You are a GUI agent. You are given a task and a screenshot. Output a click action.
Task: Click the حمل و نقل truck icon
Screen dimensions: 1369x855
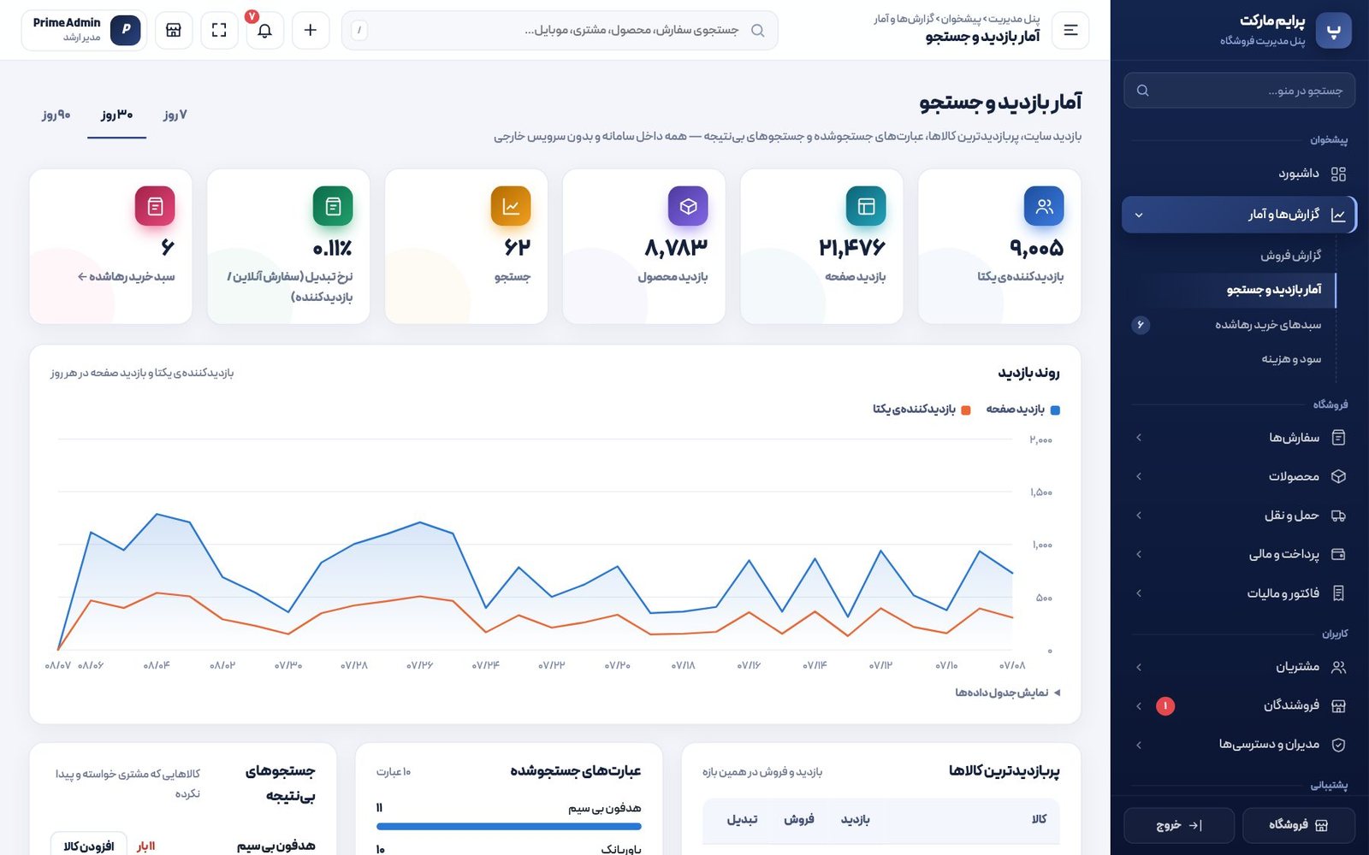click(1339, 516)
